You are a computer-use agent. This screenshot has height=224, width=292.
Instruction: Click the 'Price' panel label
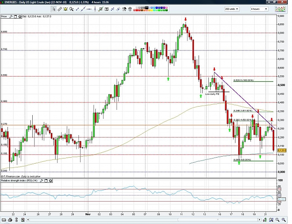[x=4, y=16]
